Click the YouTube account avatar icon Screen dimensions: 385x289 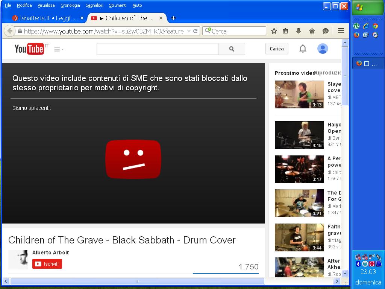pyautogui.click(x=323, y=49)
